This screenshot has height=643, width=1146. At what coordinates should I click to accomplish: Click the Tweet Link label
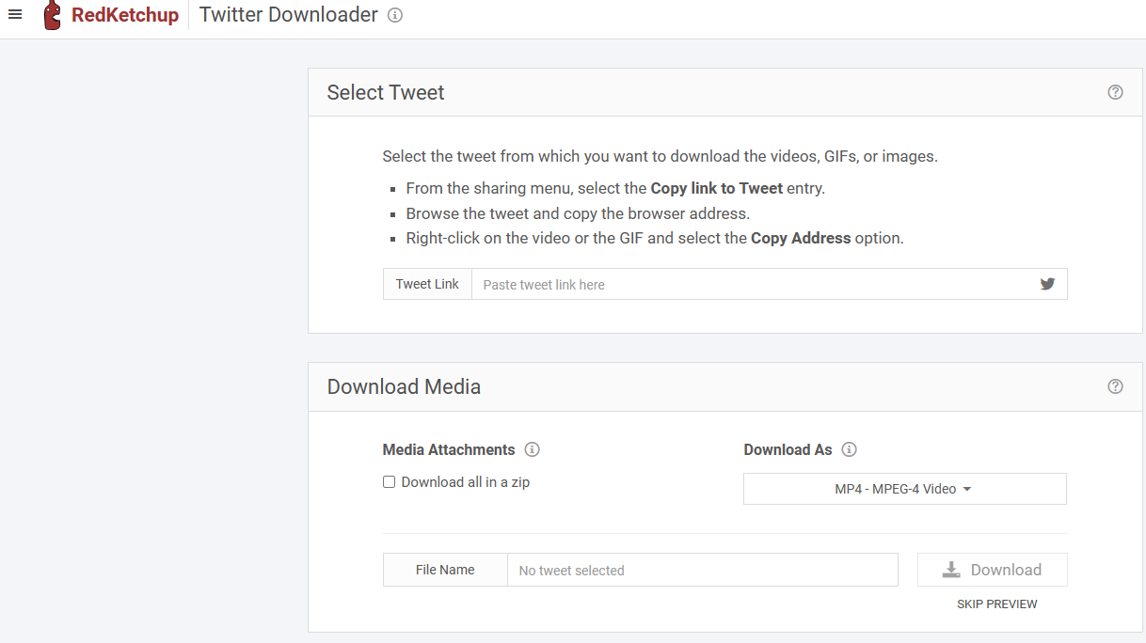pyautogui.click(x=427, y=284)
